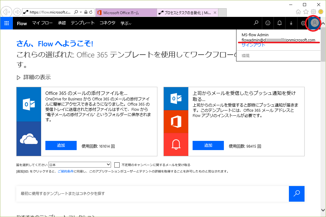Open the country selector showing 日本
The width and height of the screenshot is (326, 217).
coord(80,165)
